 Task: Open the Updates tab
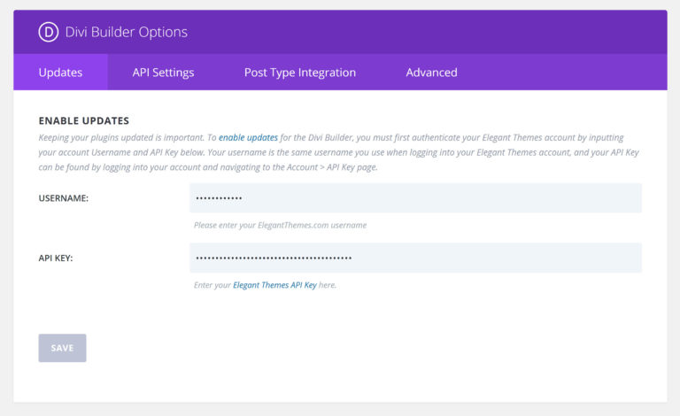tap(60, 73)
